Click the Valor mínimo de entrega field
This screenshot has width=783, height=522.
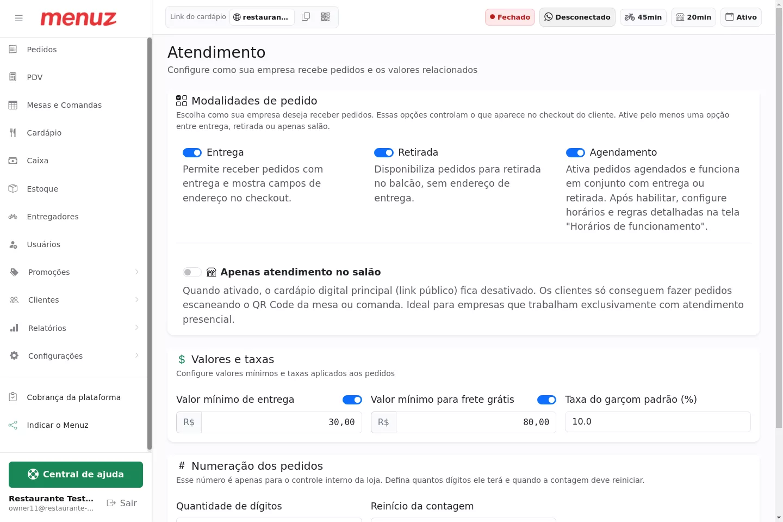pyautogui.click(x=282, y=422)
